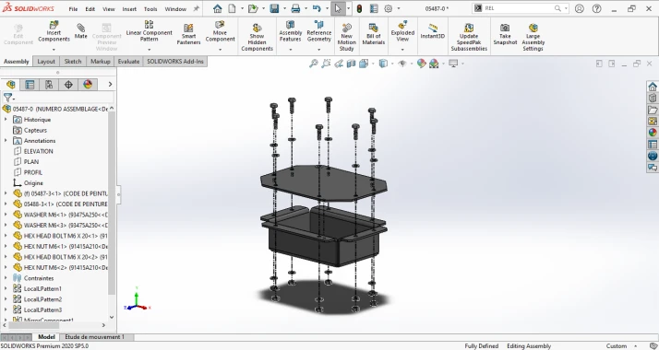Open Linear Component Pattern dropdown arrow
This screenshot has height=350, width=659.
(149, 50)
